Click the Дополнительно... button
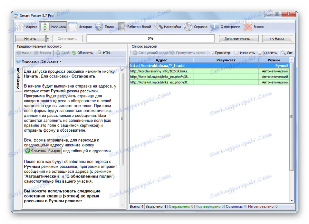The width and height of the screenshot is (309, 224). 239,39
